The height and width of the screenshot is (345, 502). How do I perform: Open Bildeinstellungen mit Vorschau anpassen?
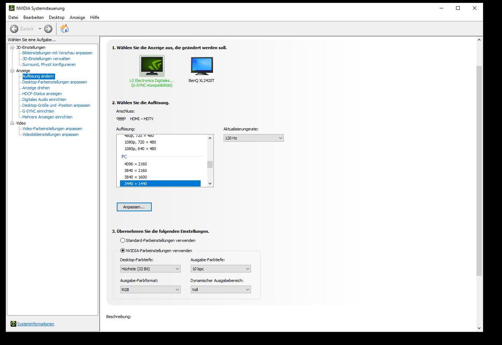tap(57, 53)
